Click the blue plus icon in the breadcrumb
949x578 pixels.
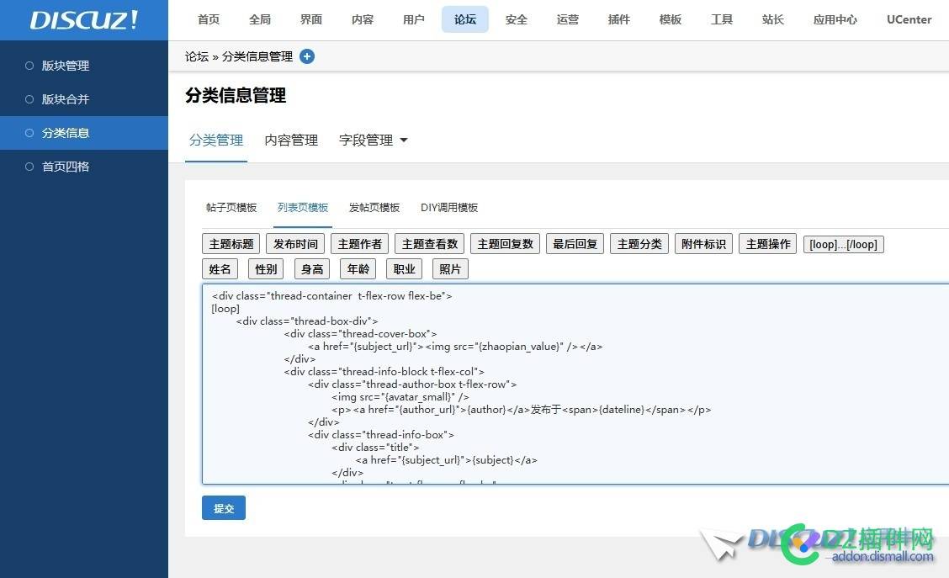[306, 56]
